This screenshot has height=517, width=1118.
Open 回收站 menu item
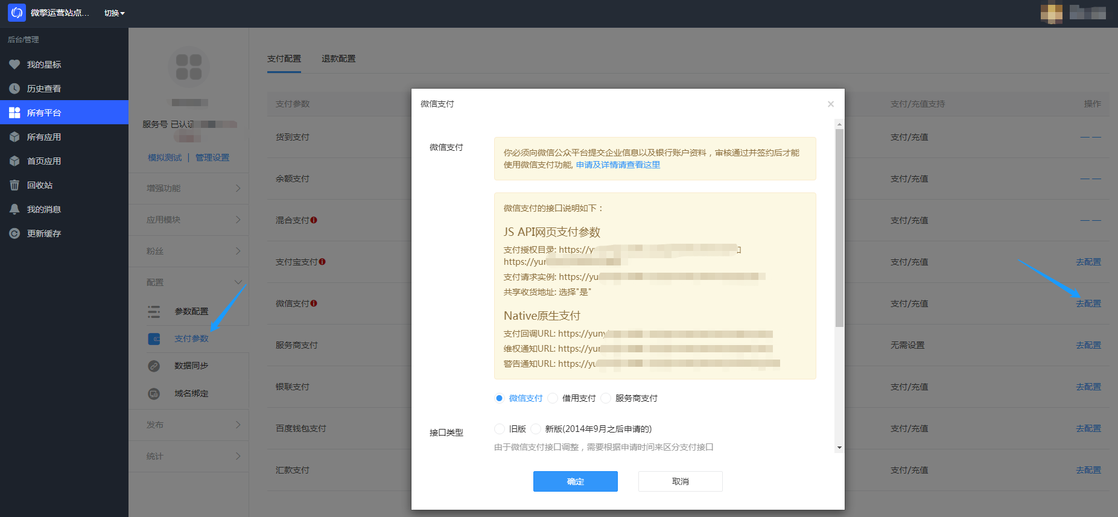tap(64, 185)
